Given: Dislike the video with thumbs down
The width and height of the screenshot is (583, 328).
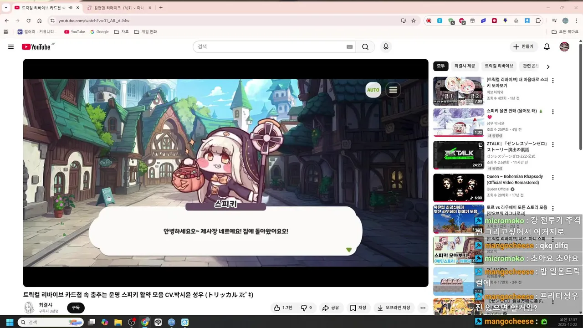Looking at the screenshot, I should 306,308.
